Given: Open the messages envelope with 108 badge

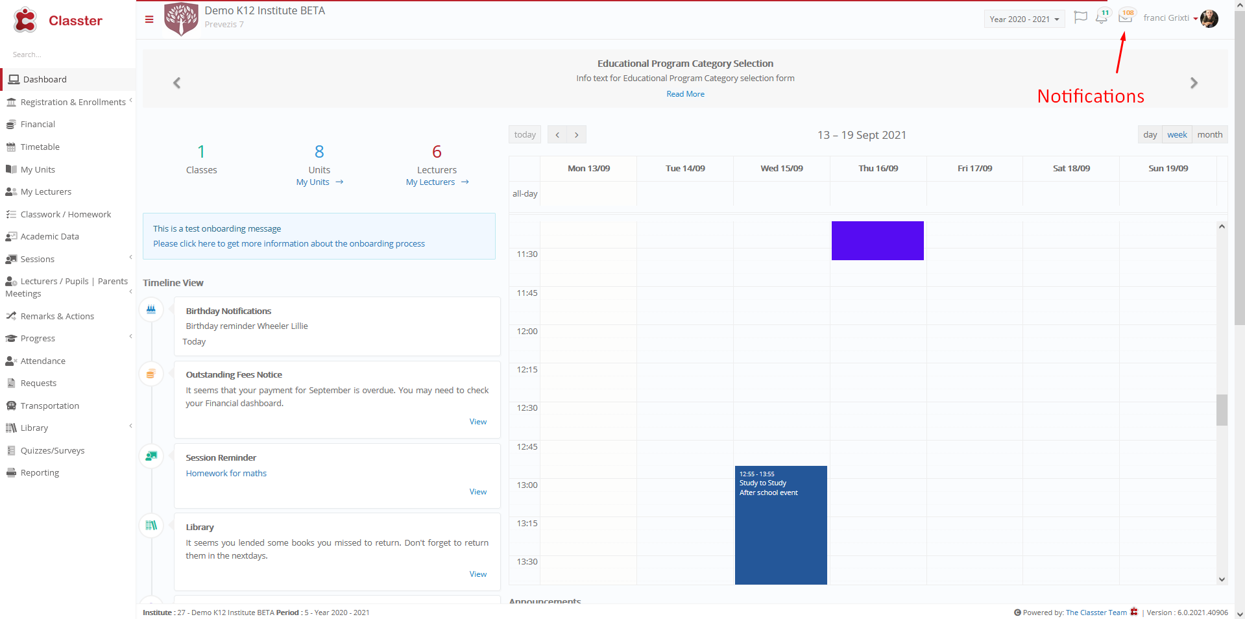Looking at the screenshot, I should pyautogui.click(x=1126, y=16).
